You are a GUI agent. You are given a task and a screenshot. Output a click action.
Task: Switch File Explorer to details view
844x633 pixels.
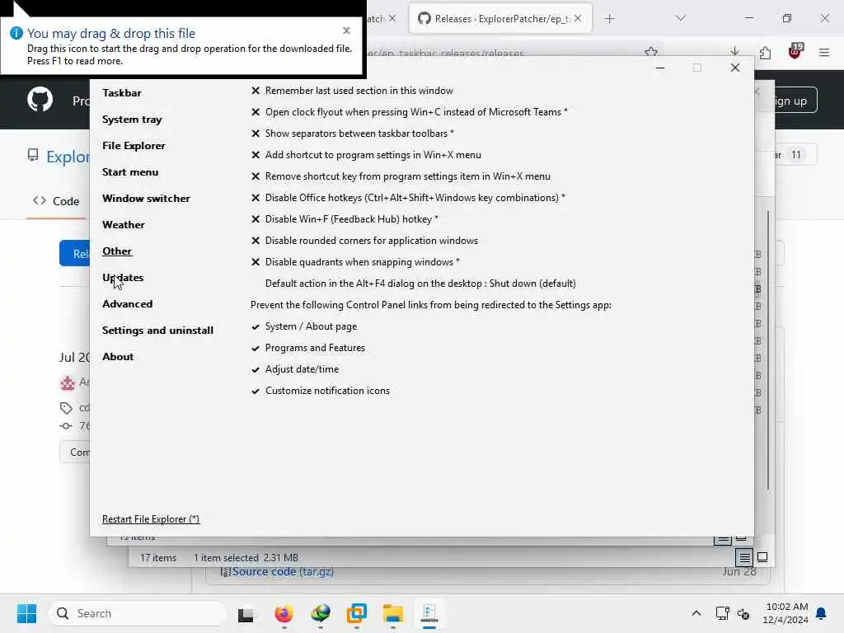[x=744, y=558]
